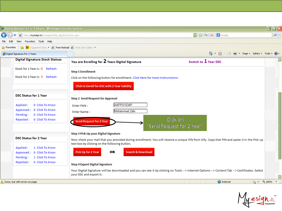The height and width of the screenshot is (211, 282).
Task: Click the Enter PAN text field
Action: [x=130, y=105]
